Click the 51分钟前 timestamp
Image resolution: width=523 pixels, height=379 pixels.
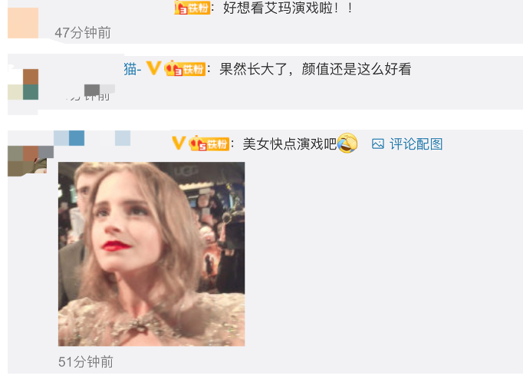pos(86,362)
